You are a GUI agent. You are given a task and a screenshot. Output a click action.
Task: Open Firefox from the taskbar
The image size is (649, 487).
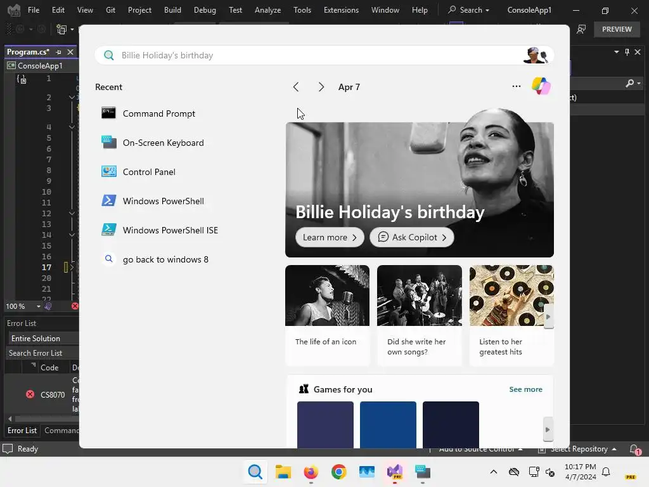click(311, 472)
